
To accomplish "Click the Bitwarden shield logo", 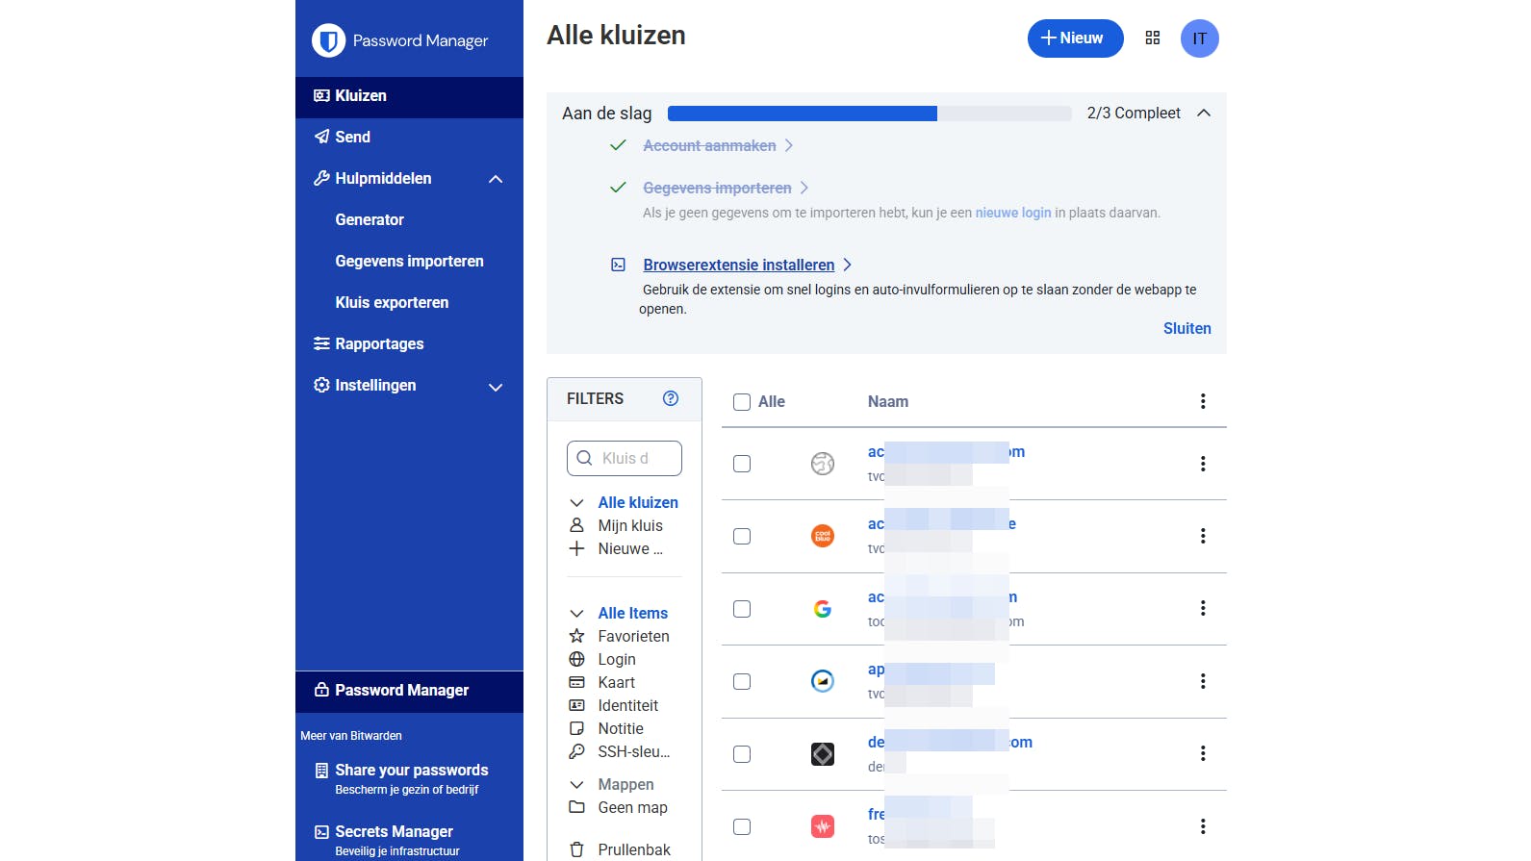I will (x=328, y=40).
